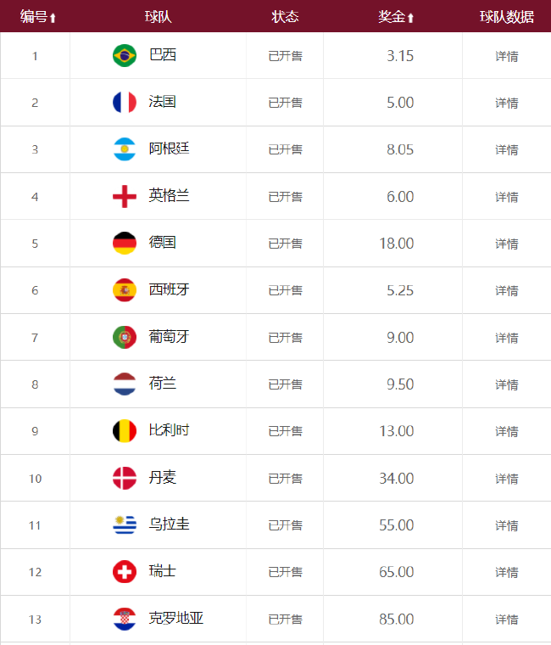Image resolution: width=551 pixels, height=645 pixels.
Task: Open 详情 link for 丹麦
Action: [x=507, y=479]
